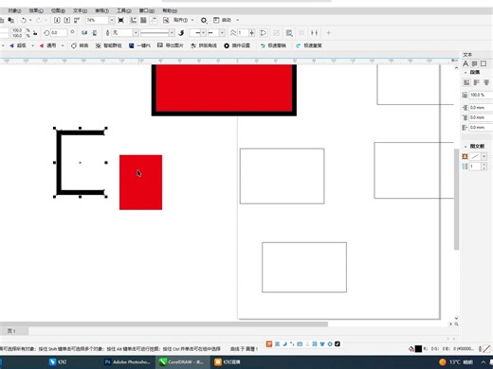Click the zoom navigator magnifier icon

point(456,324)
